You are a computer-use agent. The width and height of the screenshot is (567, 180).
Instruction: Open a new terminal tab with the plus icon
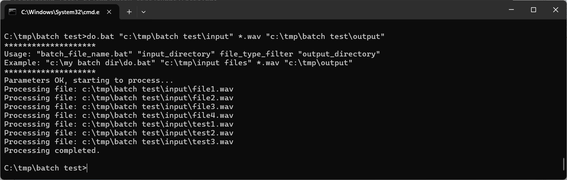[x=129, y=12]
